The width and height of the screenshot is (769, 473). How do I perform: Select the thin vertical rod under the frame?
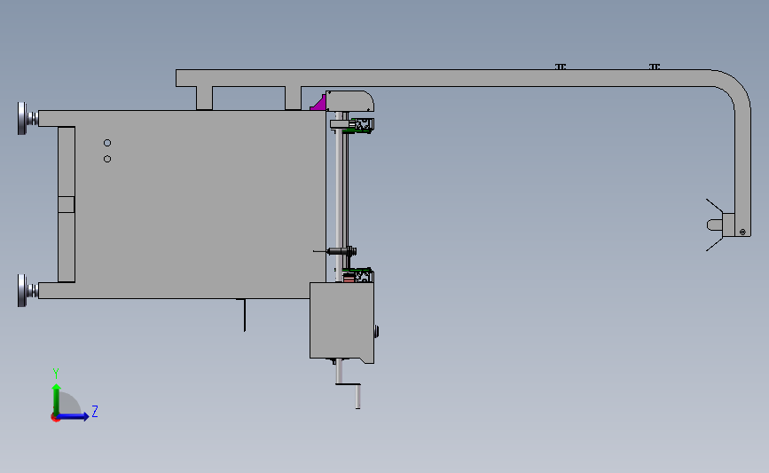tap(244, 315)
